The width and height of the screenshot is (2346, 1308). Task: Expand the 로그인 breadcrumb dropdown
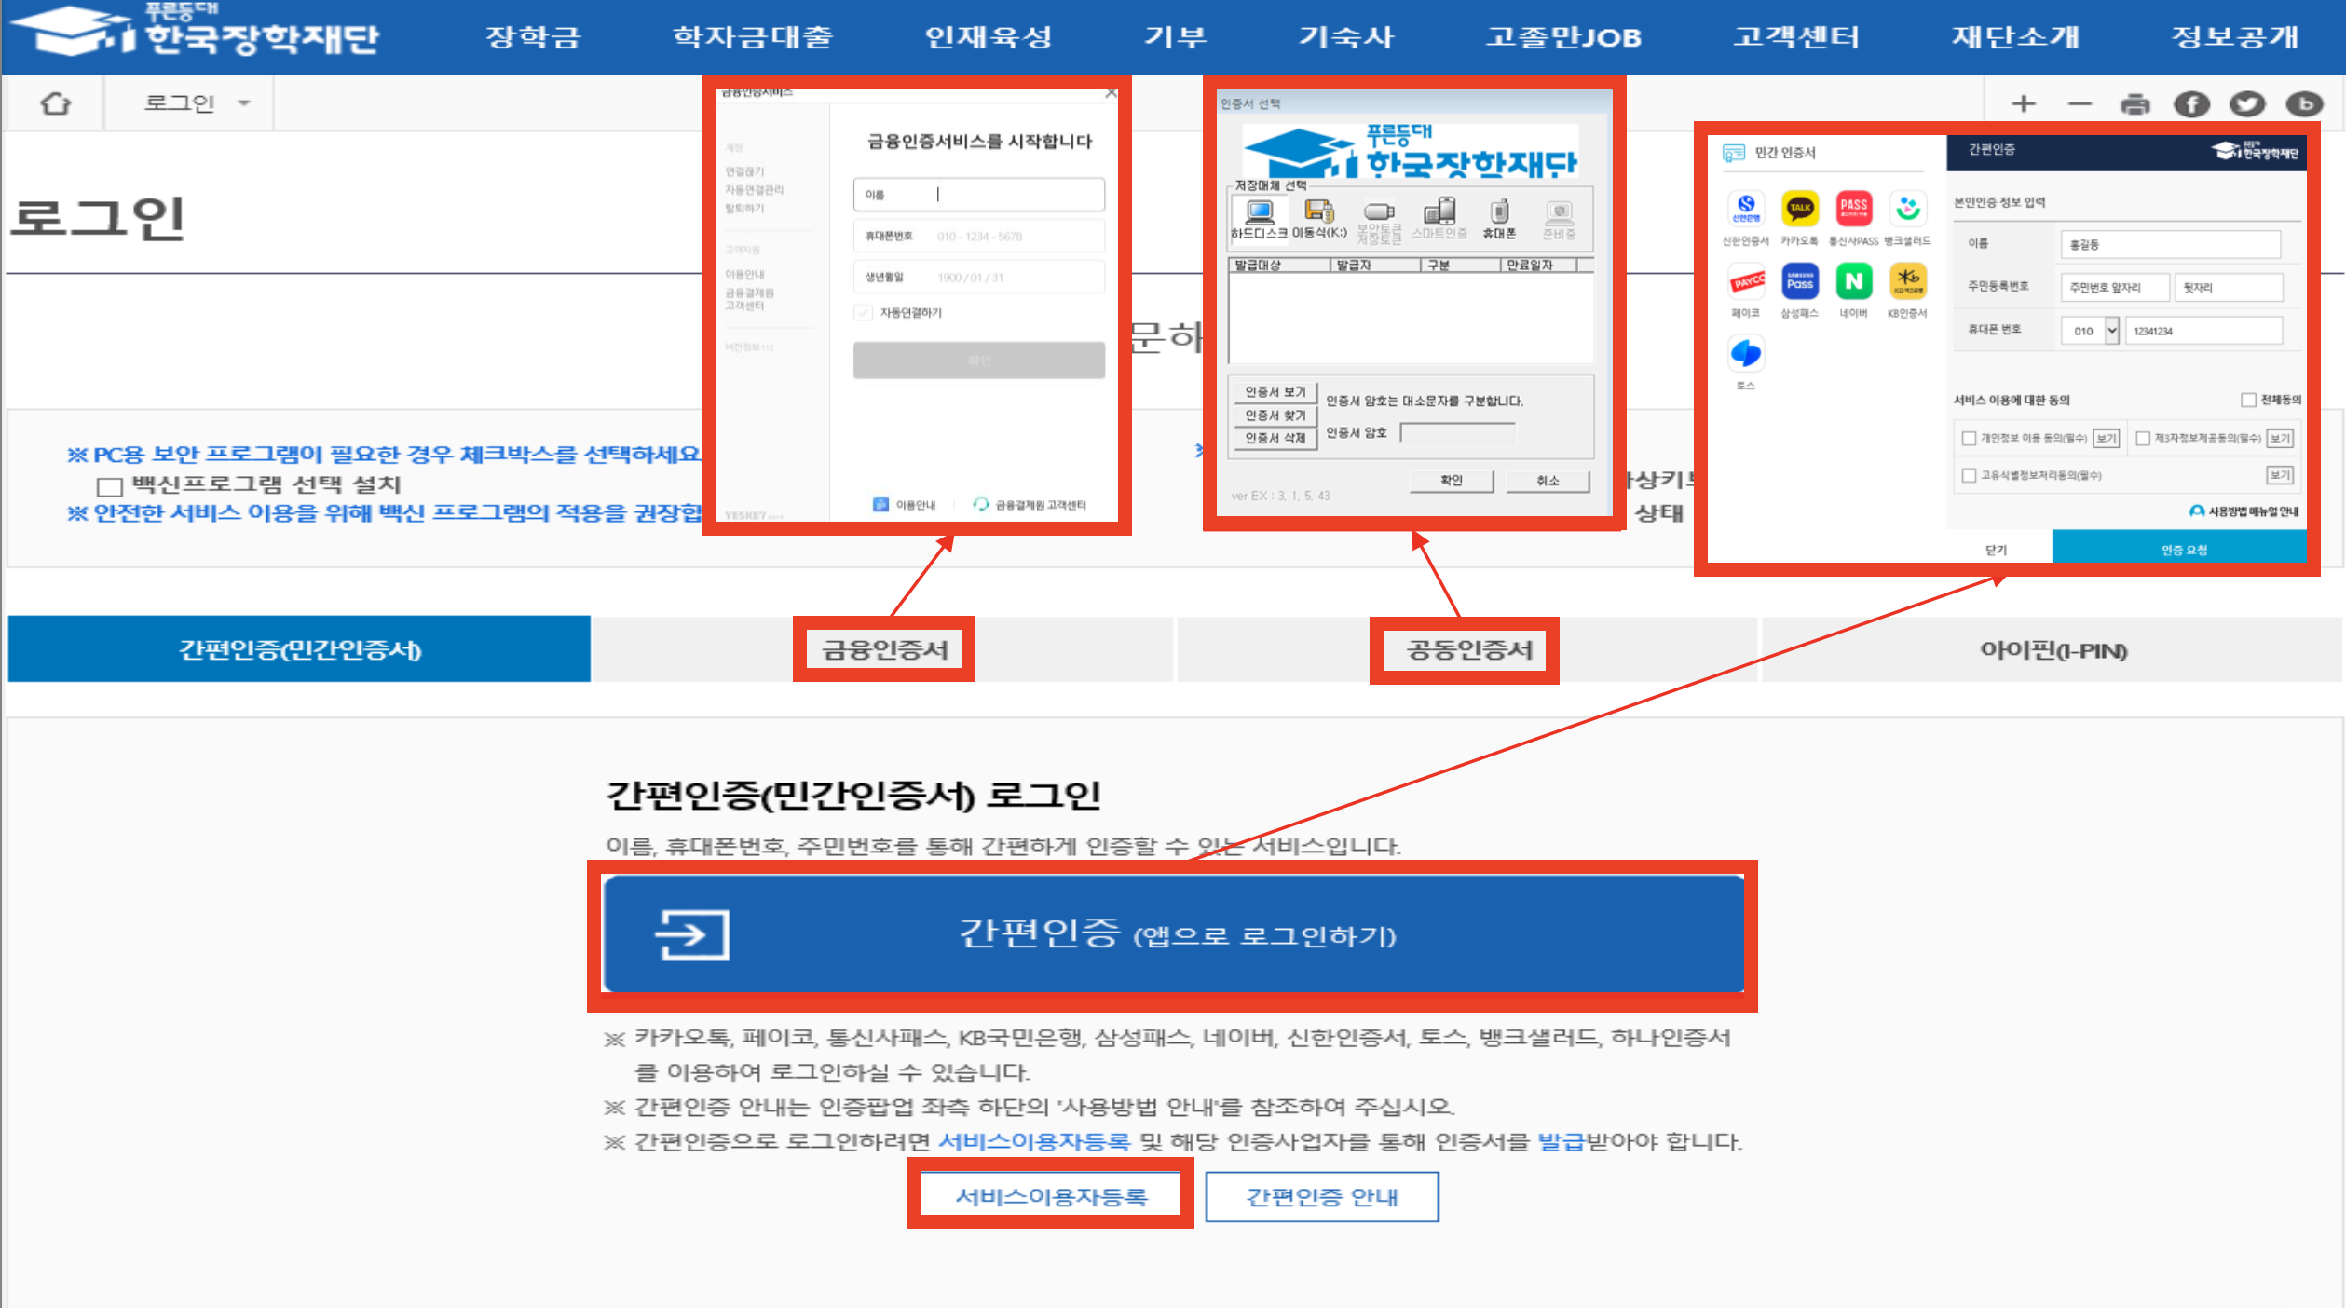click(x=244, y=102)
